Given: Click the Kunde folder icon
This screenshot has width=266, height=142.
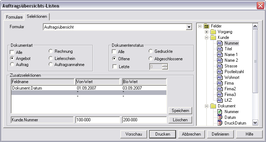Looking at the screenshot, I should [213, 37].
